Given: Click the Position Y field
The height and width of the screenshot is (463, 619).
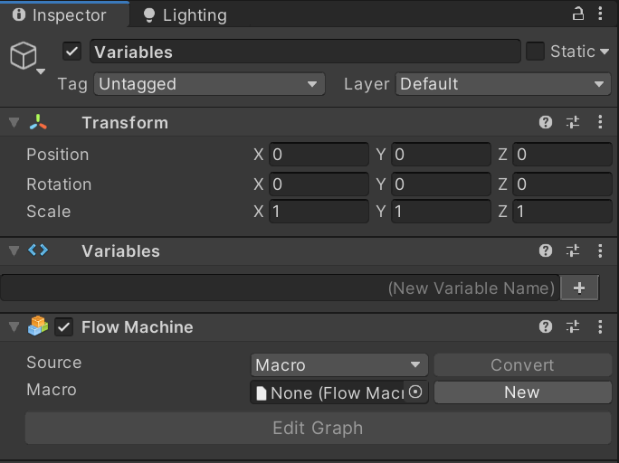Looking at the screenshot, I should coord(441,155).
